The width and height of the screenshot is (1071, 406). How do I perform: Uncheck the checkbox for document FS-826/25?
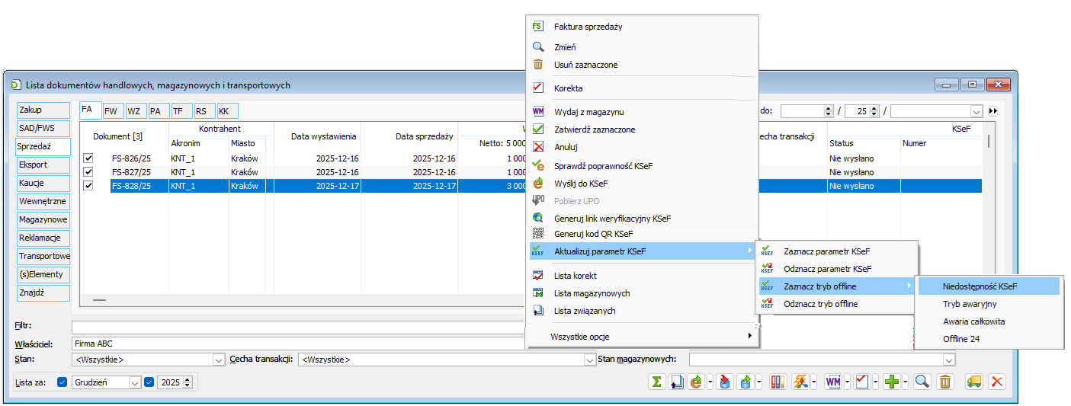(x=88, y=158)
